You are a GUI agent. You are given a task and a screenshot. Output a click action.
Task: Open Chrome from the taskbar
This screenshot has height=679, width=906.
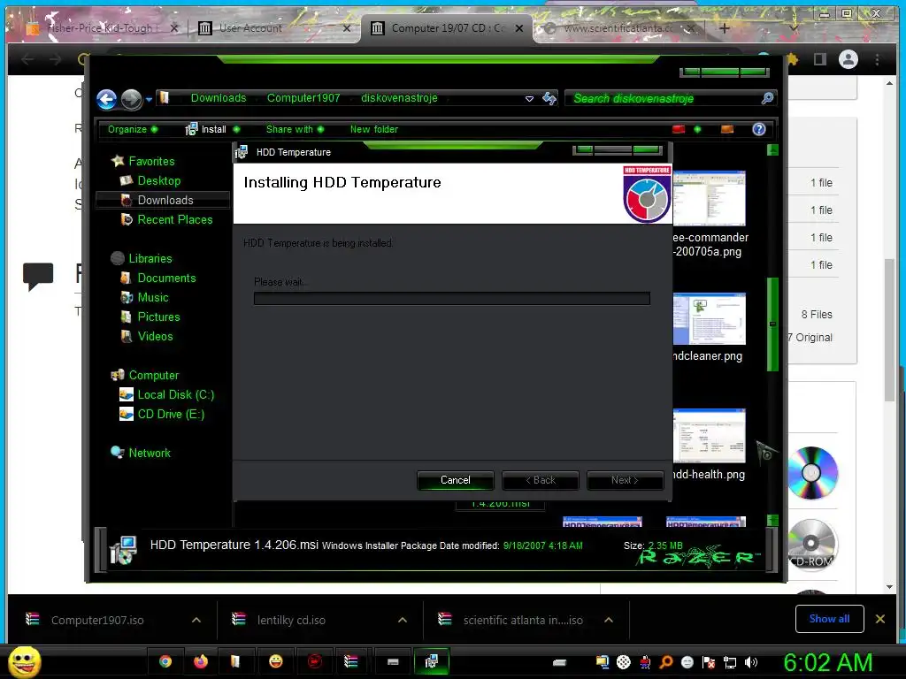(165, 661)
